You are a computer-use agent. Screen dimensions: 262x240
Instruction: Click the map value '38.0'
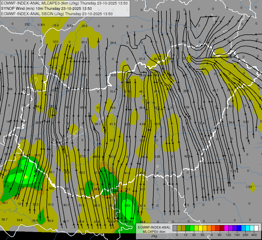(230, 106)
